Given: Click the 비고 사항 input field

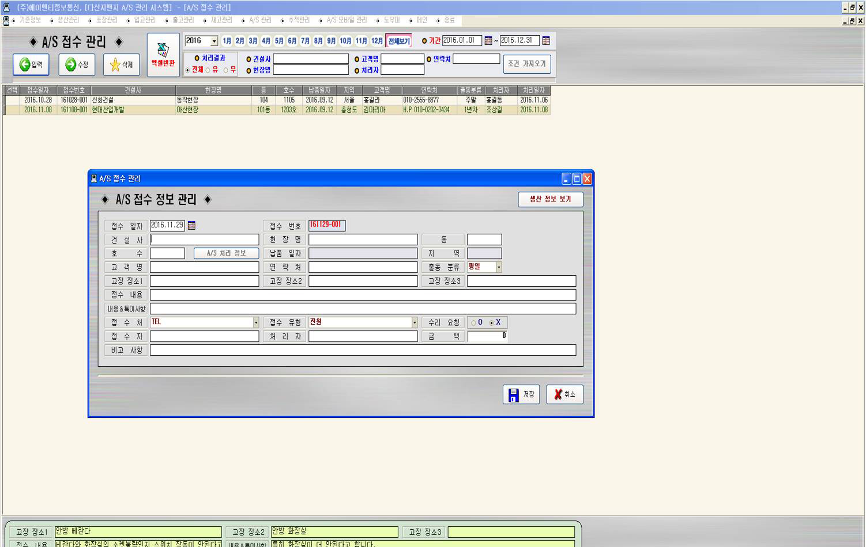Looking at the screenshot, I should pyautogui.click(x=363, y=350).
